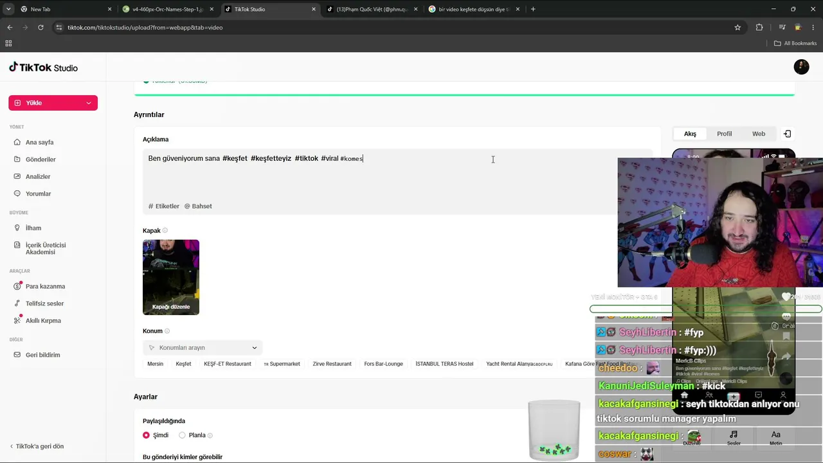The image size is (823, 463).
Task: Open the Para kazanma coin icon
Action: pos(17,286)
